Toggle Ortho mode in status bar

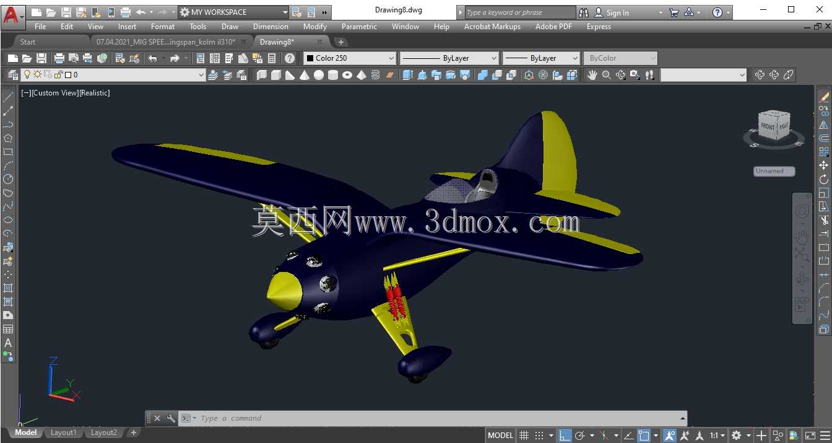tap(565, 436)
